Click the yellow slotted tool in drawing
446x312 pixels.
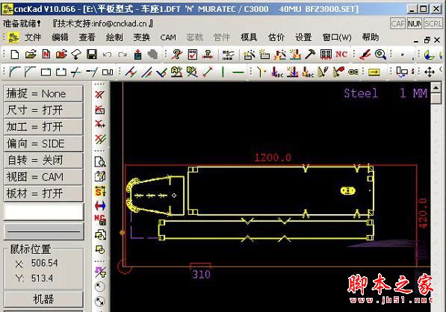(348, 190)
